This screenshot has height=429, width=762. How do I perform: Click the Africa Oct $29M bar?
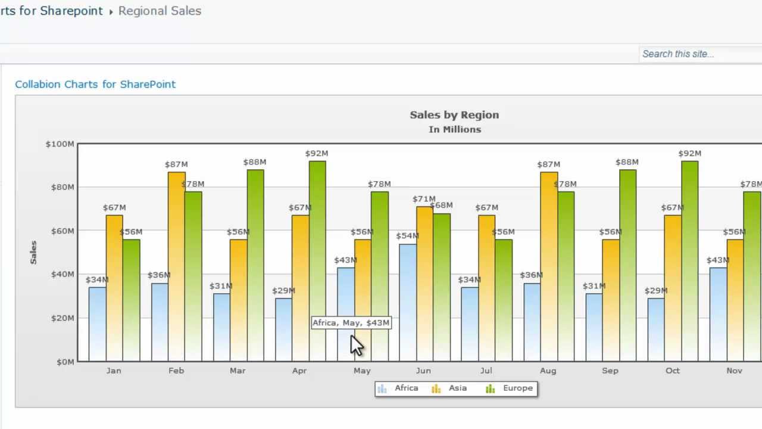click(656, 329)
